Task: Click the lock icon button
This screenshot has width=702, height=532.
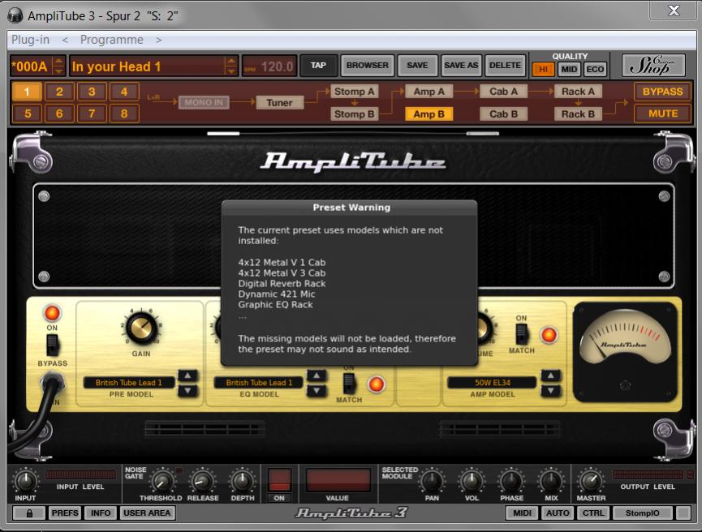Action: [29, 513]
